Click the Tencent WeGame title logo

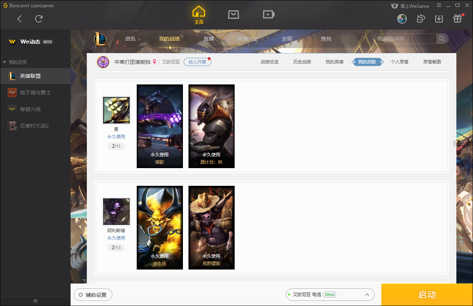28,6
